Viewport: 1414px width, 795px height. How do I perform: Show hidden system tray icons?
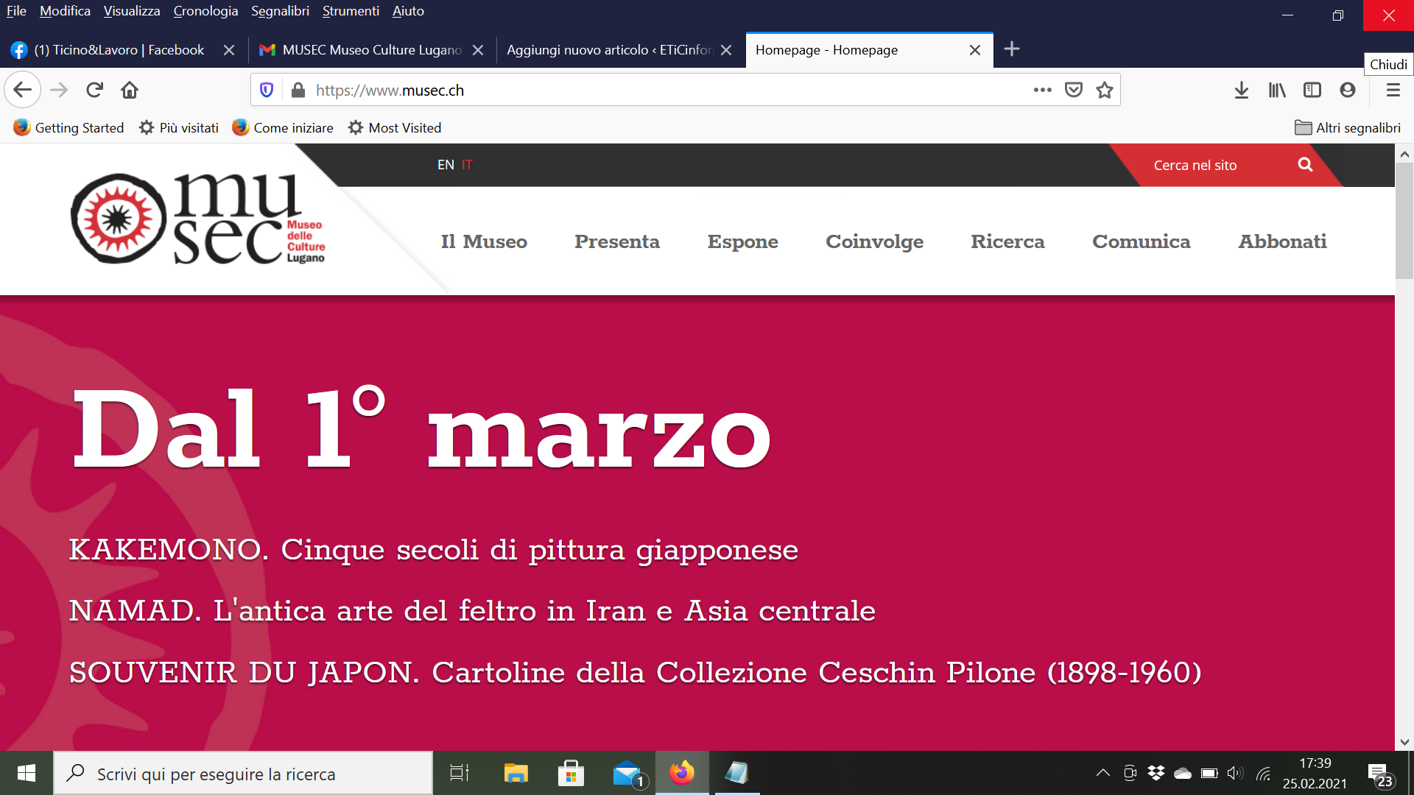[1102, 773]
